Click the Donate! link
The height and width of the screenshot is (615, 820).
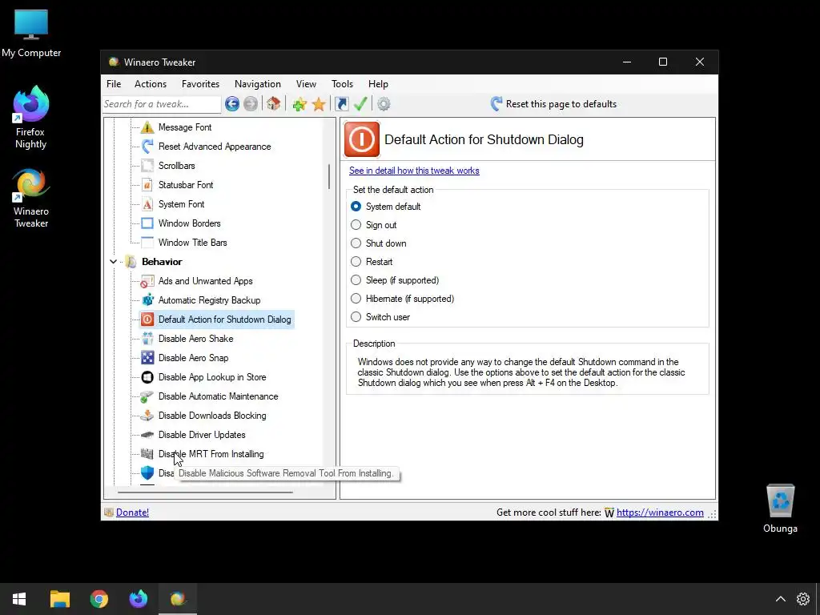click(132, 512)
